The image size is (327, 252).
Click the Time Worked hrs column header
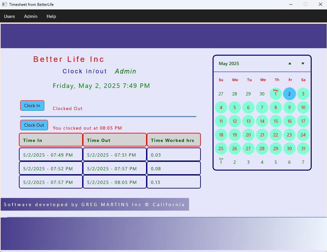point(173,140)
